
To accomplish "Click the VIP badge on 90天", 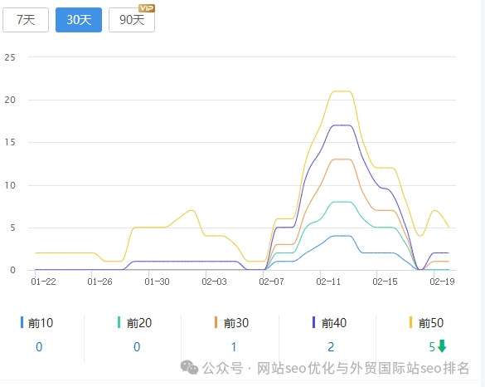I will point(147,8).
